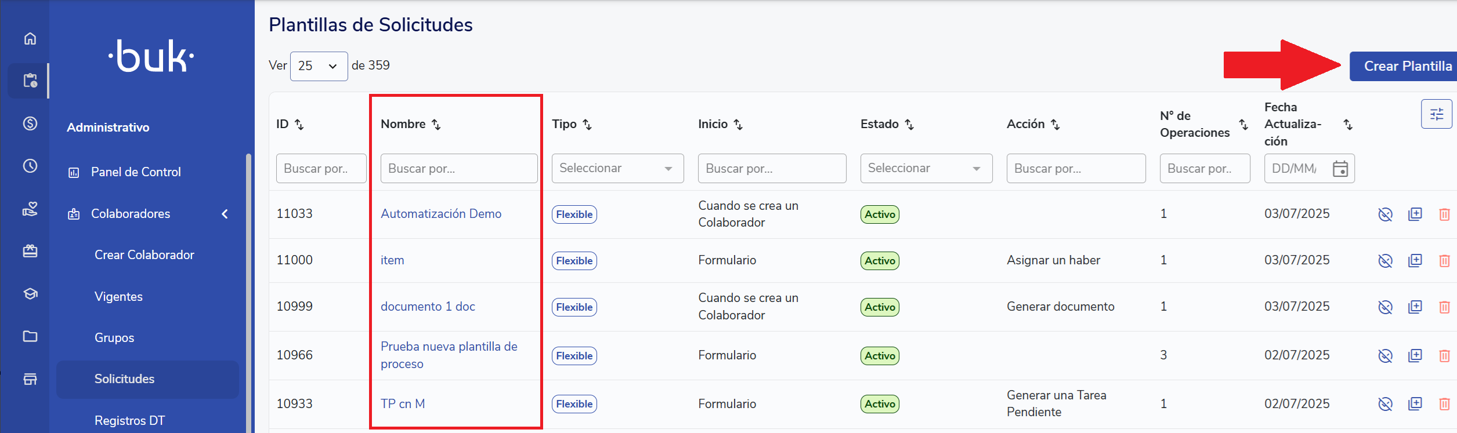Viewport: 1457px width, 433px height.
Task: Go to Panel de Control
Action: pos(136,172)
